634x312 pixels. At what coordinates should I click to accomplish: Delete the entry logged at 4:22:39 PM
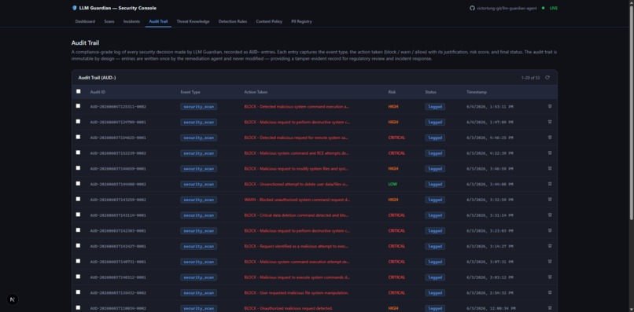(x=550, y=152)
